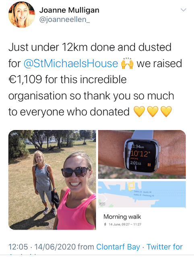Click the Morning walk title text
Screen dimensions: 194x257
(x=122, y=217)
